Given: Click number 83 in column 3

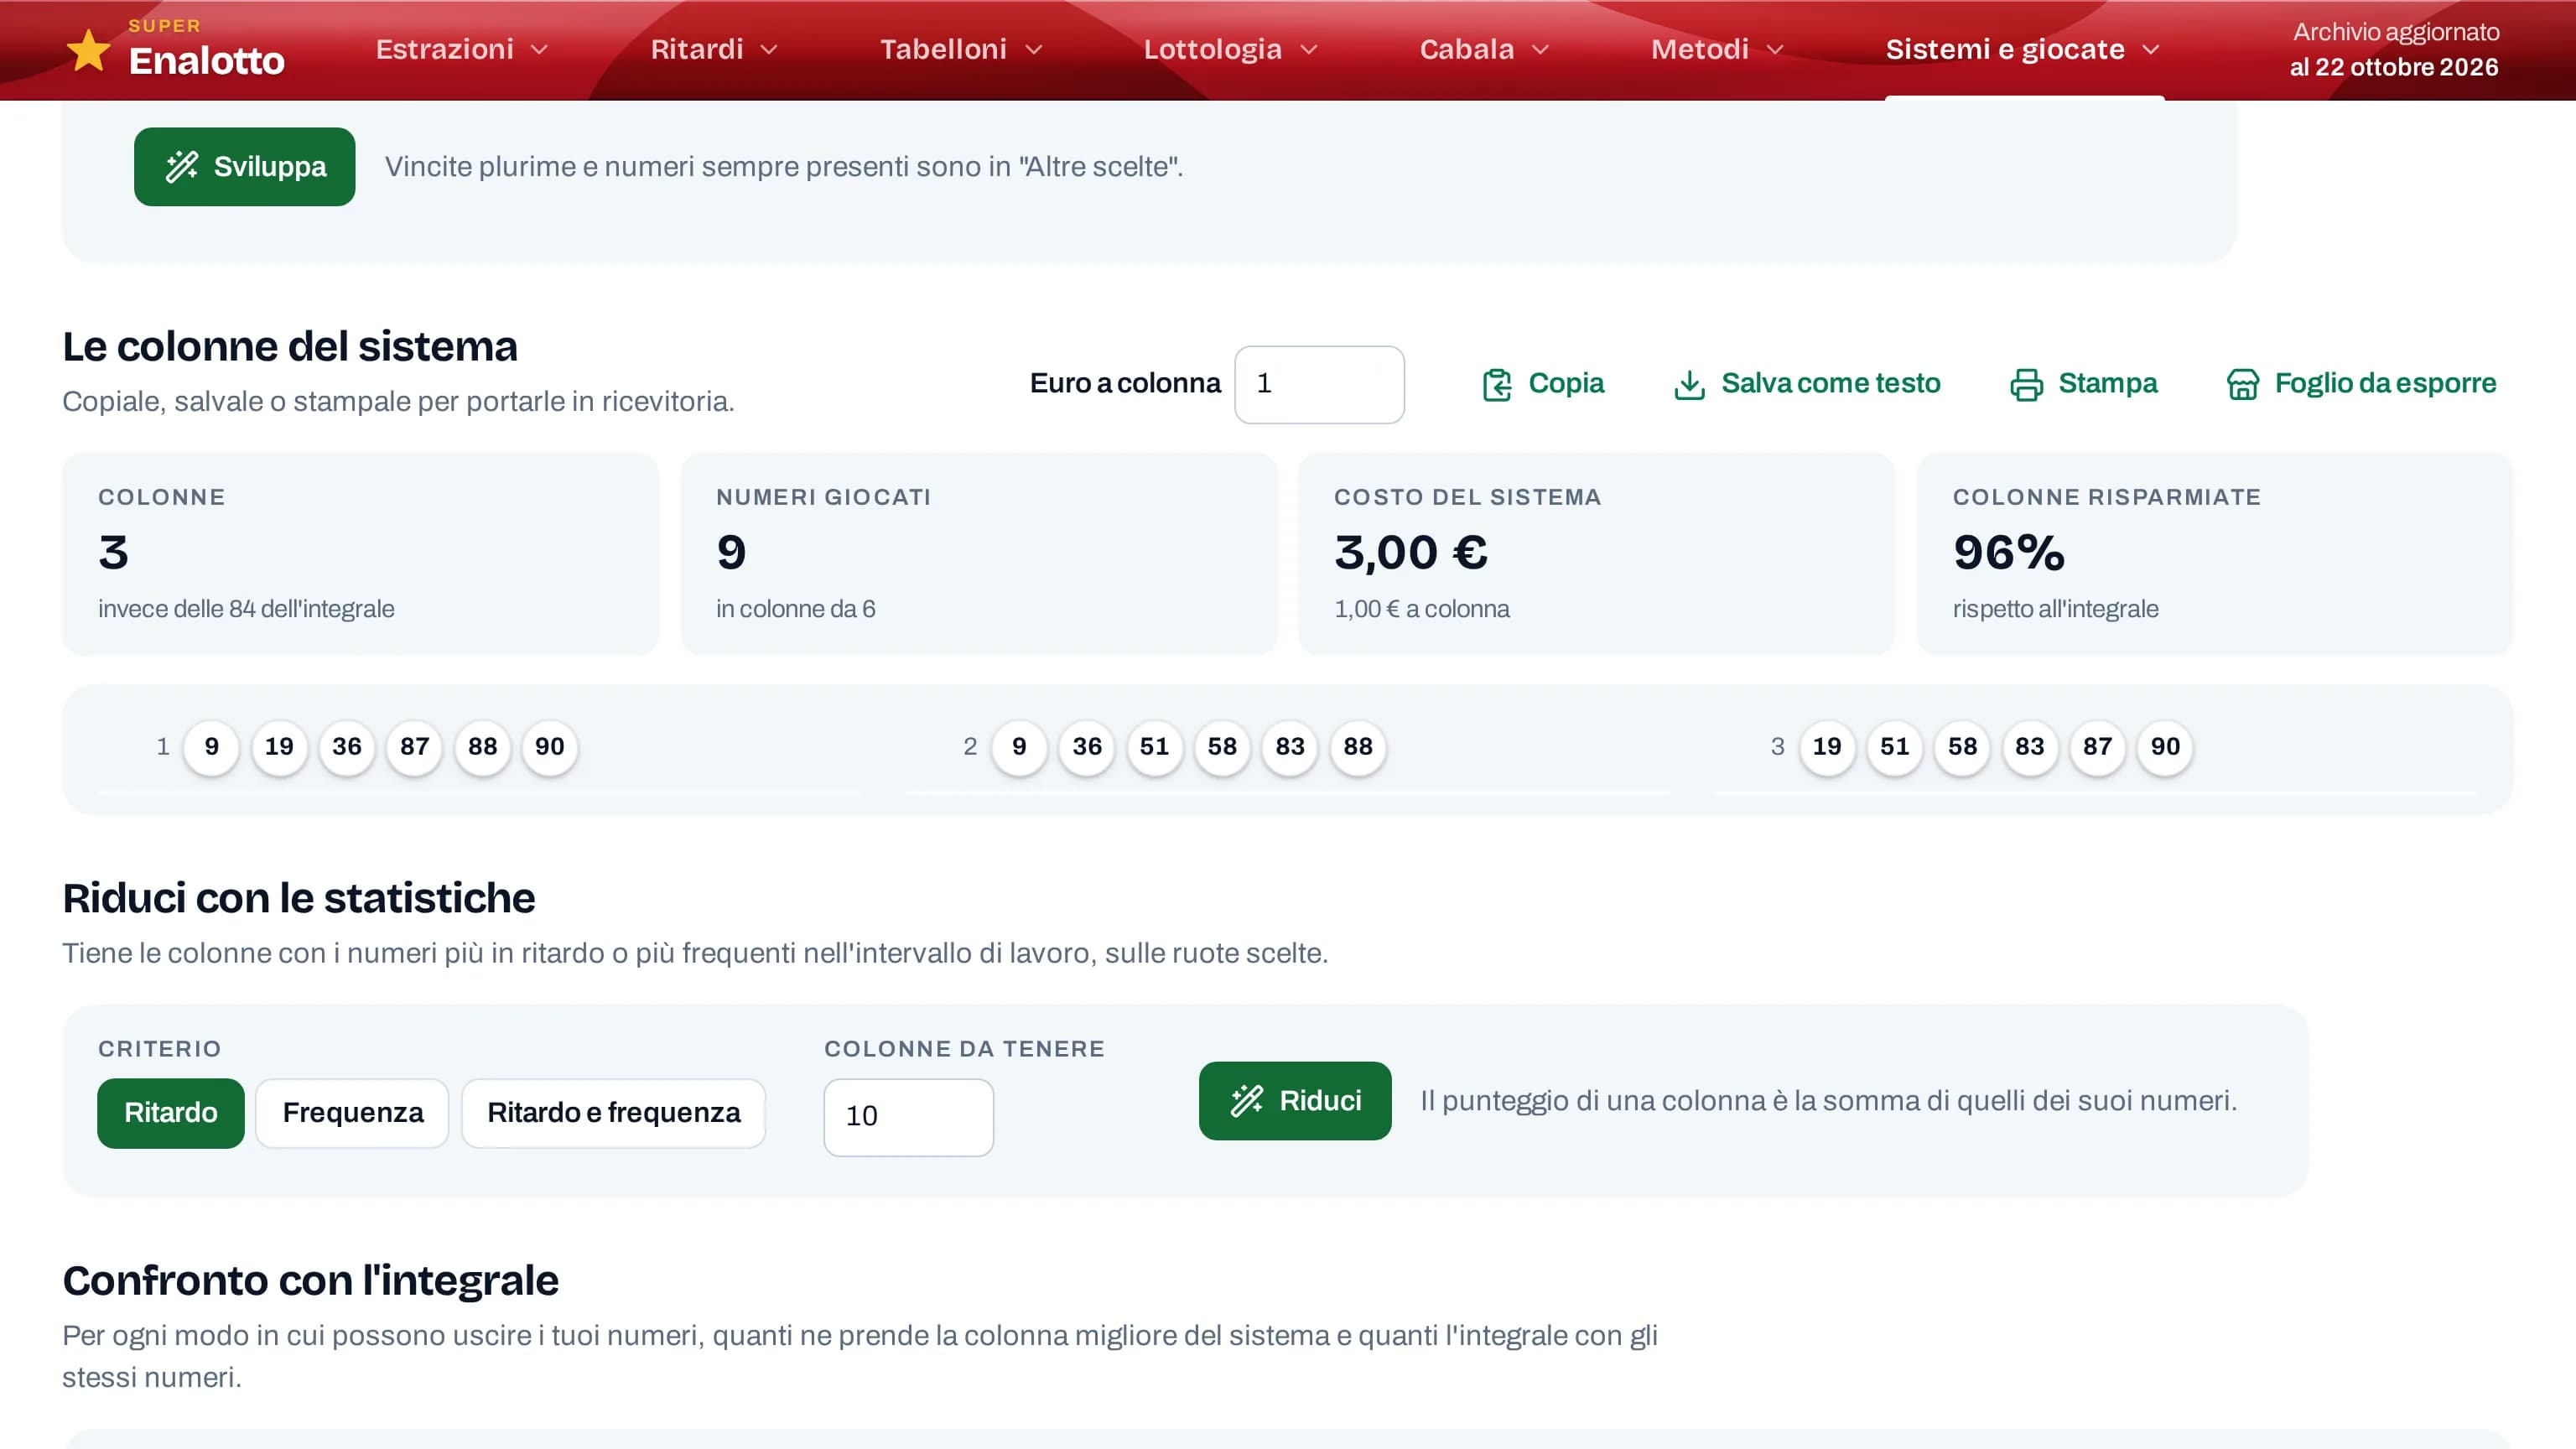Looking at the screenshot, I should click(2029, 747).
